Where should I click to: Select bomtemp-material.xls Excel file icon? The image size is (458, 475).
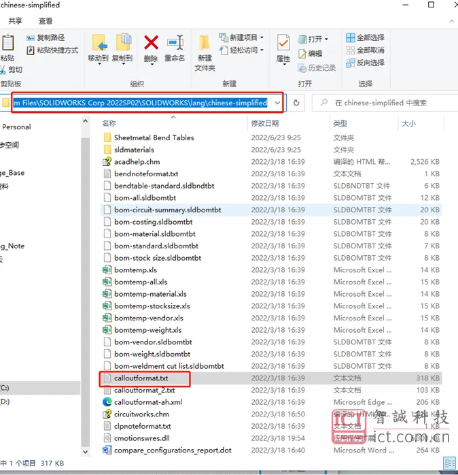pos(107,294)
